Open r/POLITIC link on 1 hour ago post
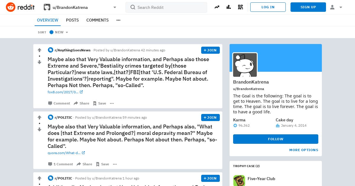The width and height of the screenshot is (355, 186). pos(63,178)
